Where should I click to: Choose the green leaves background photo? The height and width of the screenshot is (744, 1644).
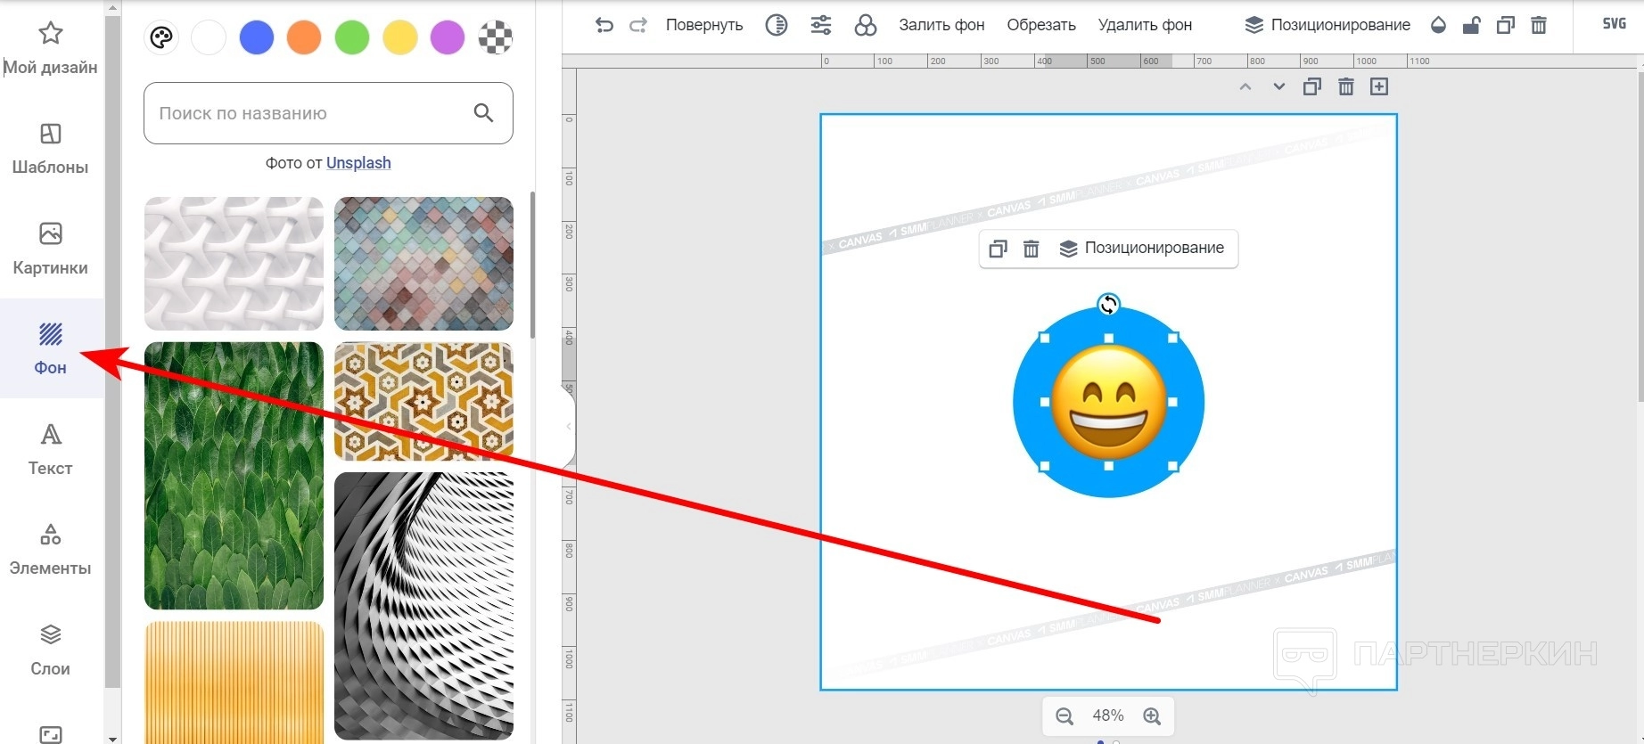click(x=234, y=476)
